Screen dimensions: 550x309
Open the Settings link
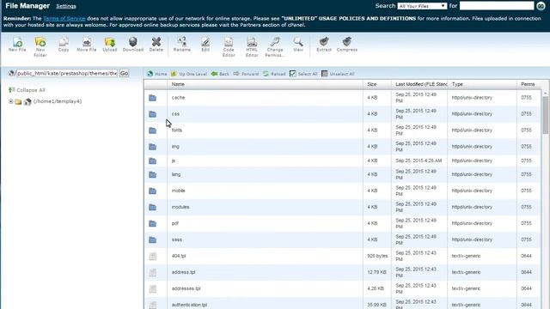pyautogui.click(x=66, y=6)
